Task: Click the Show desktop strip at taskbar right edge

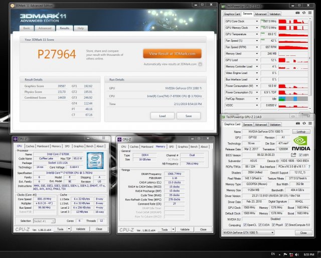Action: 319,254
